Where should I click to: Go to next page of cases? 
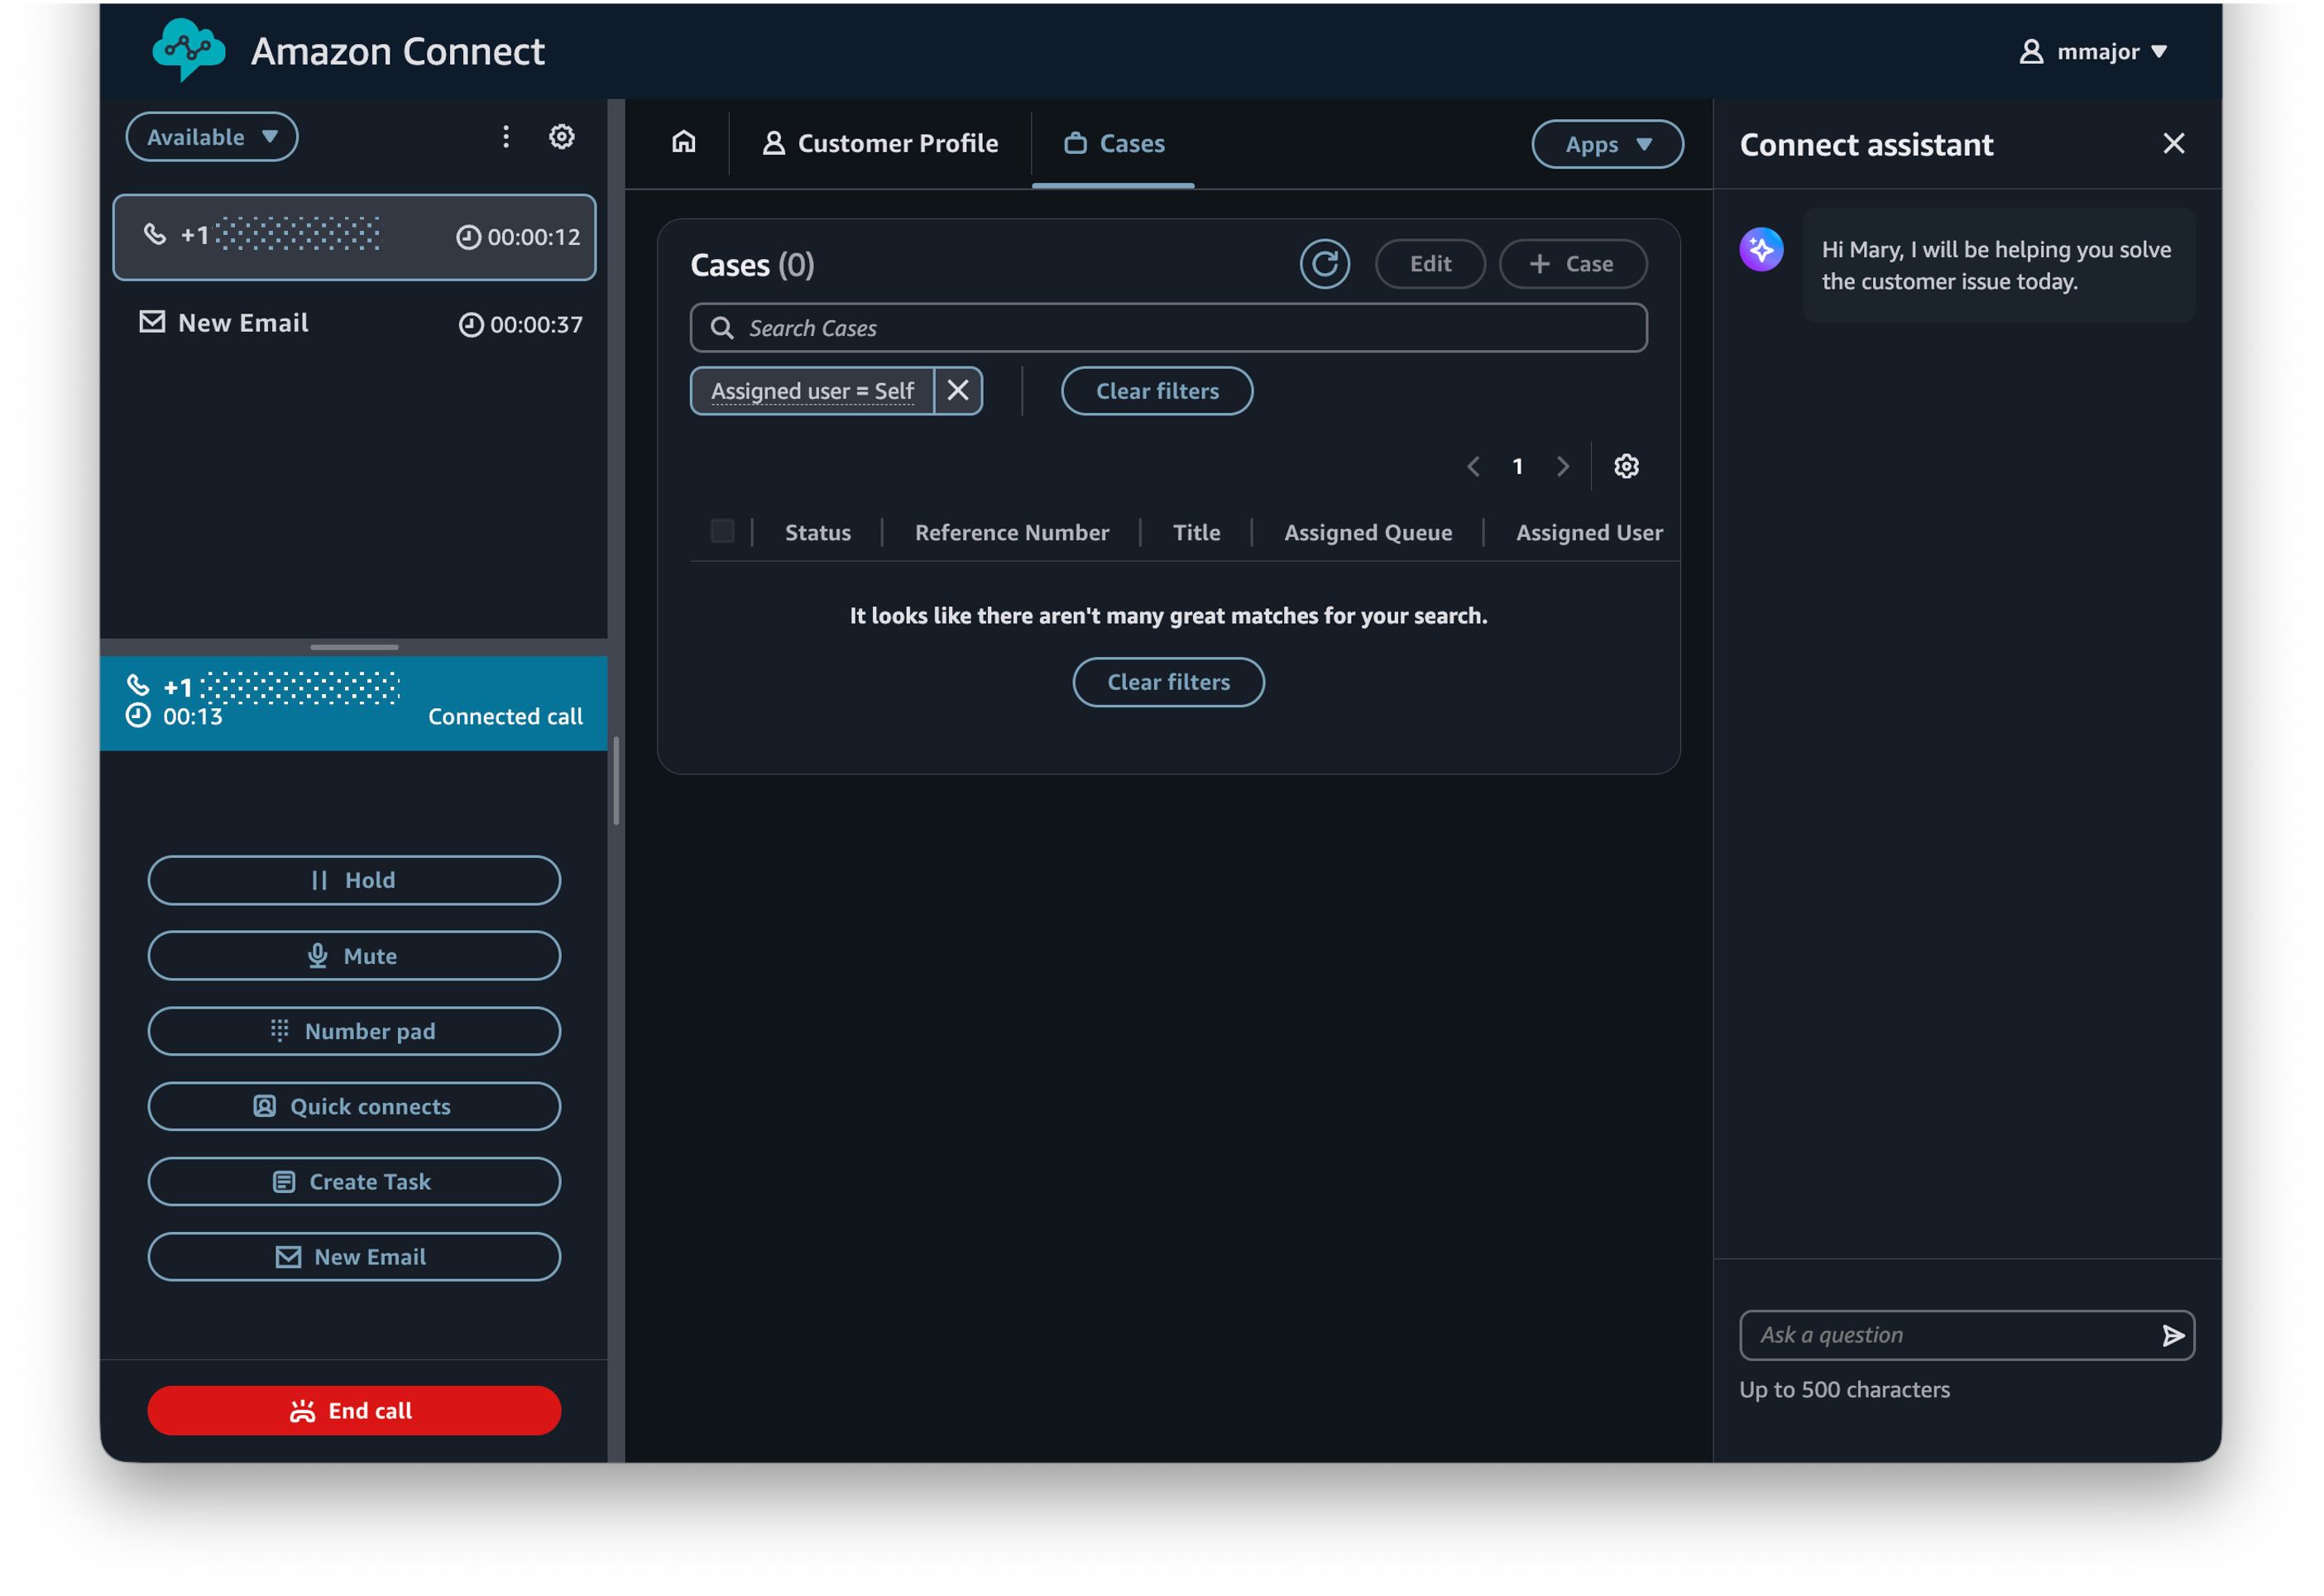tap(1563, 465)
